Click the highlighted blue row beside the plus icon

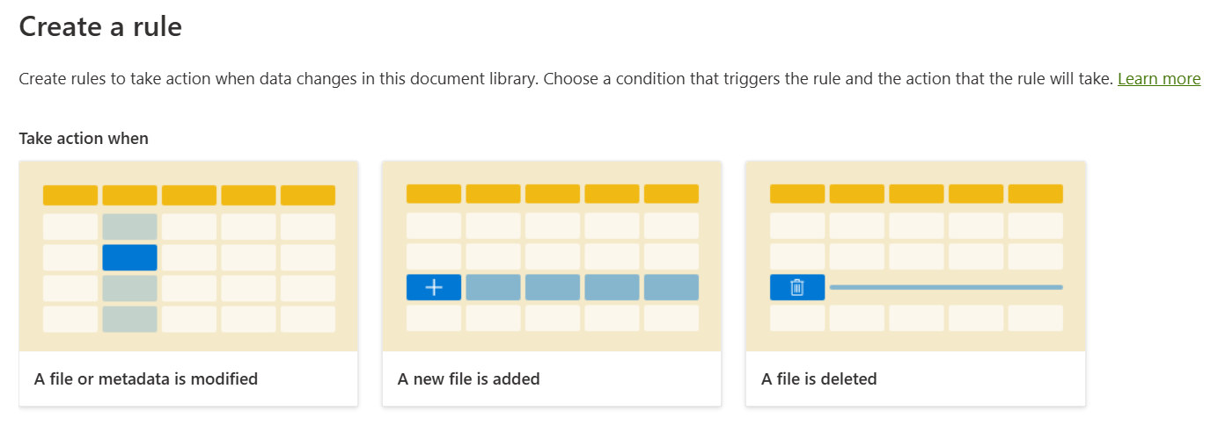click(582, 287)
